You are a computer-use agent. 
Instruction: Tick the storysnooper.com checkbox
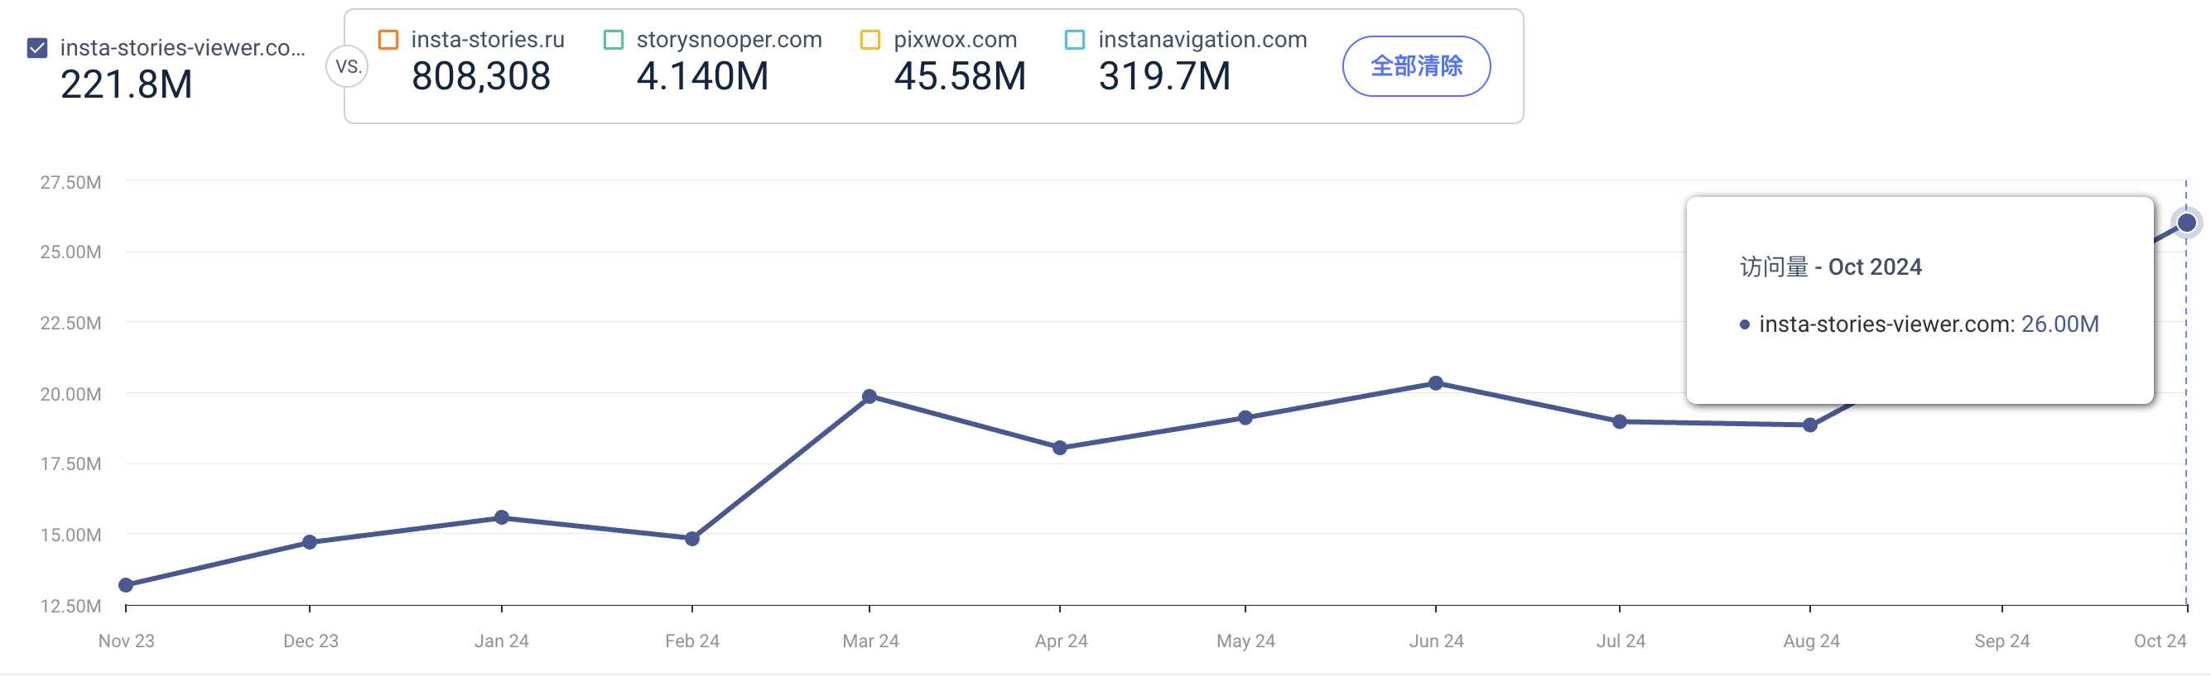click(613, 40)
